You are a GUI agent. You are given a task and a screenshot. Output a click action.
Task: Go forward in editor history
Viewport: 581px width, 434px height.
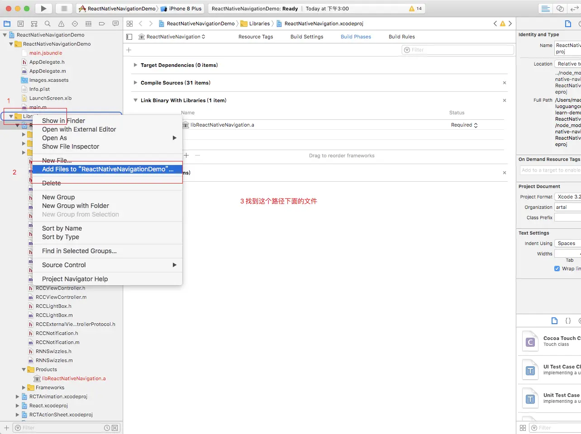tap(151, 24)
